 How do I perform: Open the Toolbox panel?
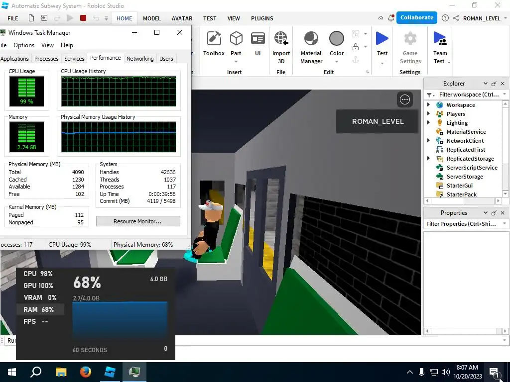click(214, 44)
